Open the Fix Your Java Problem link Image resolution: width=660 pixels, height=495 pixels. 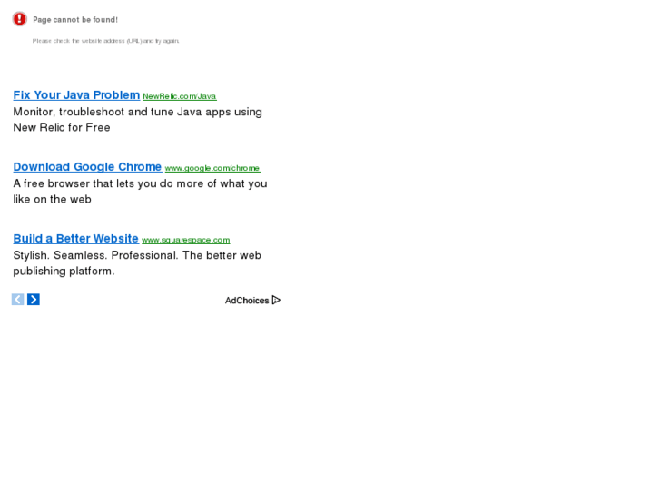[76, 95]
